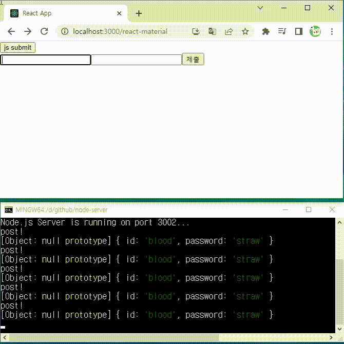344x344 pixels.
Task: Open the Chrome profile avatar
Action: 315,31
